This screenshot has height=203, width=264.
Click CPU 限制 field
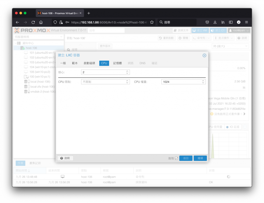click(x=103, y=82)
